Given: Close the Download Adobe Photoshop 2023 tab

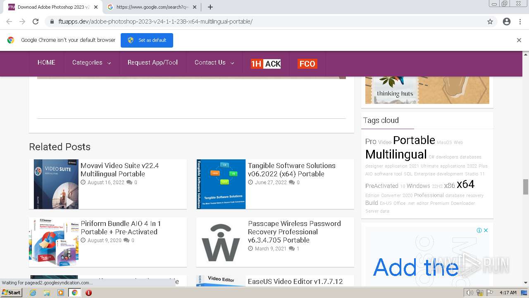Looking at the screenshot, I should [x=96, y=7].
